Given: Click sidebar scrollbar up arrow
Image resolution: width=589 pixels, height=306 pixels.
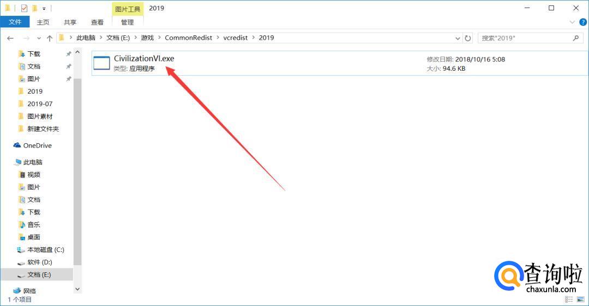Looking at the screenshot, I should coord(77,52).
